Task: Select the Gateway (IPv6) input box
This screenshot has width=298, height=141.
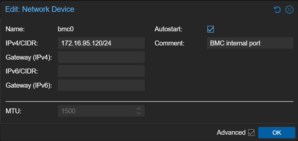Action: 101,85
